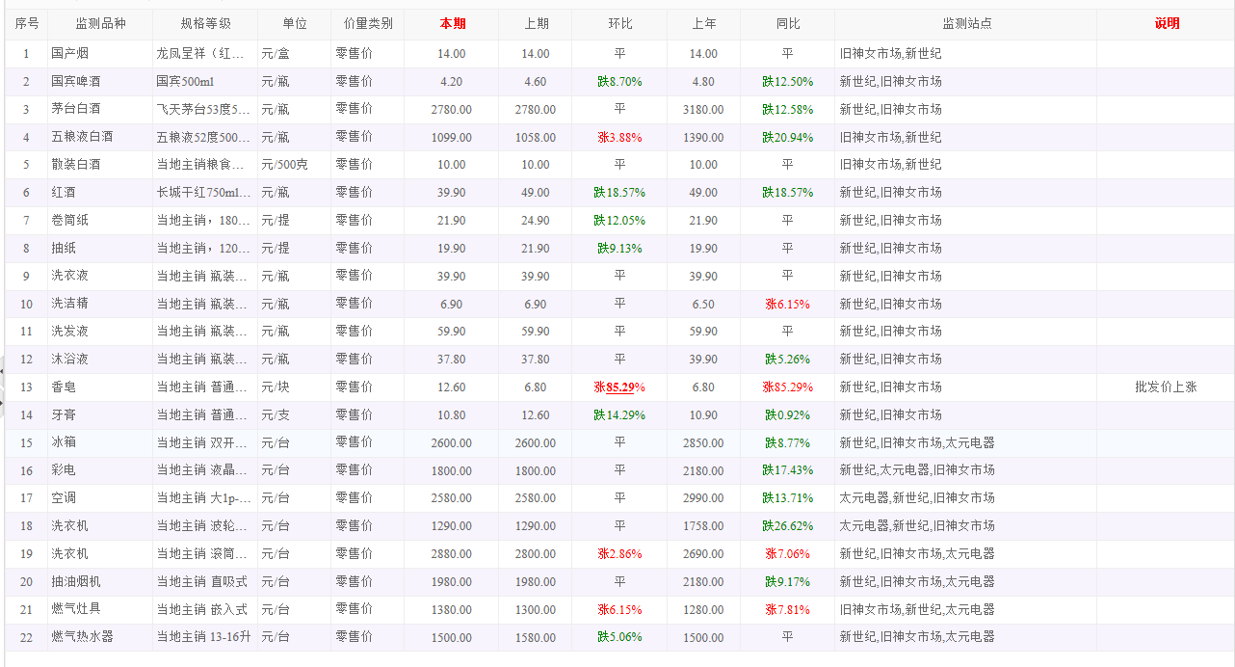Click the left-arrow collapse handle on left edge
The height and width of the screenshot is (667, 1235).
[x=3, y=370]
